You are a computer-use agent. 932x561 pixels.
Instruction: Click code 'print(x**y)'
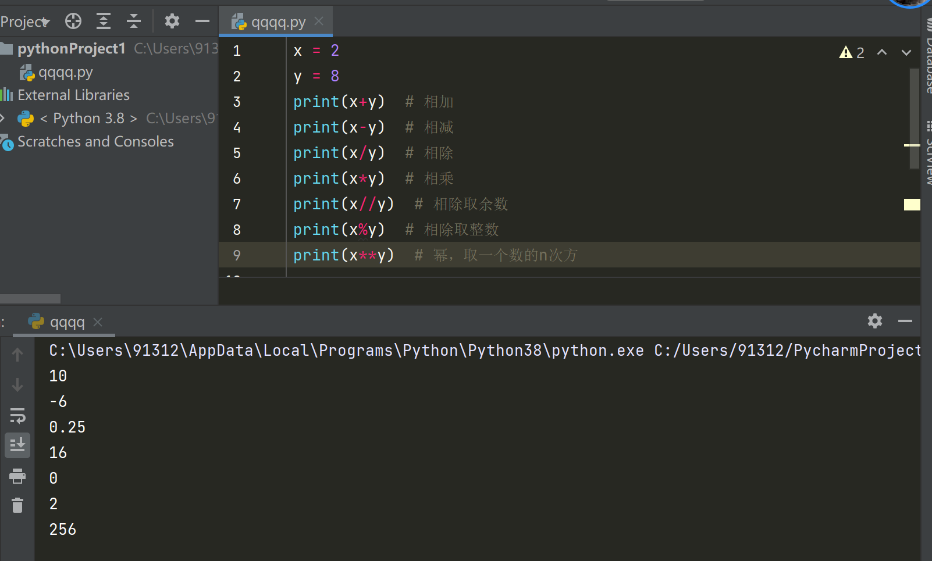(344, 255)
